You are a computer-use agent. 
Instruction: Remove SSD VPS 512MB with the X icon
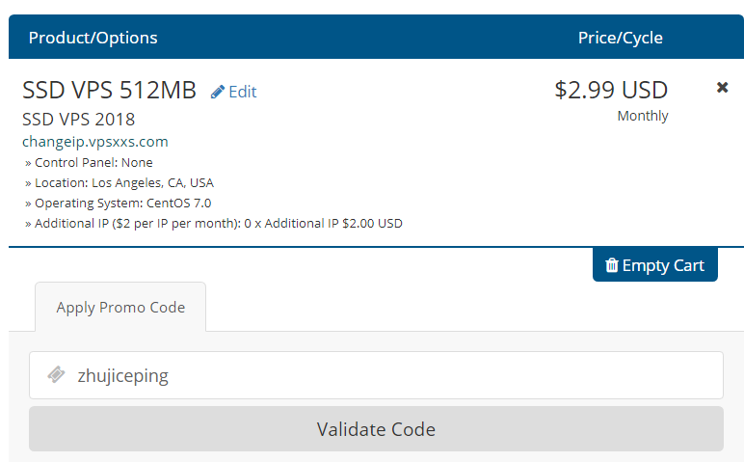click(x=722, y=88)
